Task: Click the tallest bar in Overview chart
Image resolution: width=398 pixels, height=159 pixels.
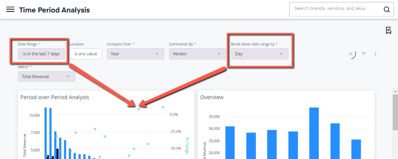Action: pyautogui.click(x=314, y=133)
